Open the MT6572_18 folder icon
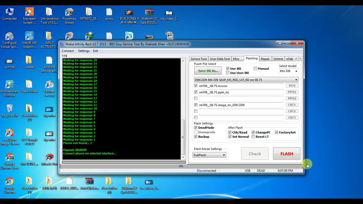This screenshot has height=204, width=363. click(89, 14)
